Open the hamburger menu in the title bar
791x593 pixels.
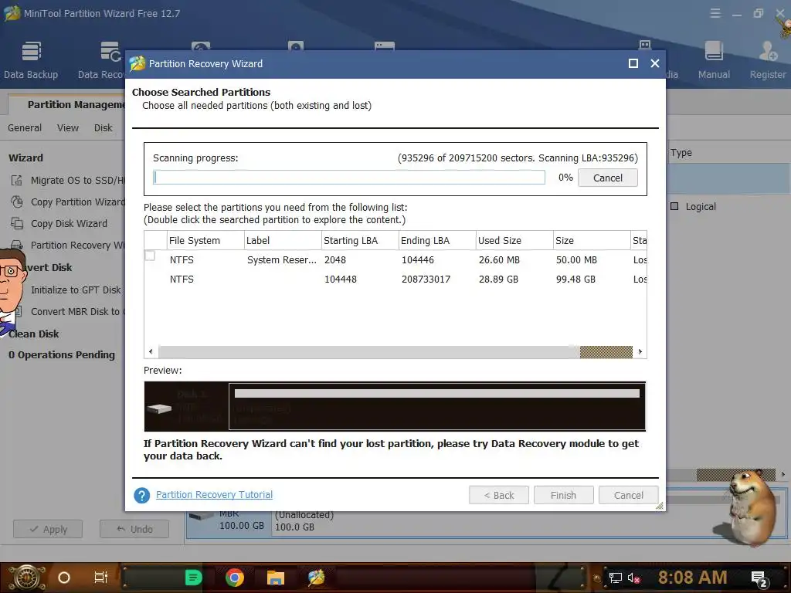click(715, 14)
